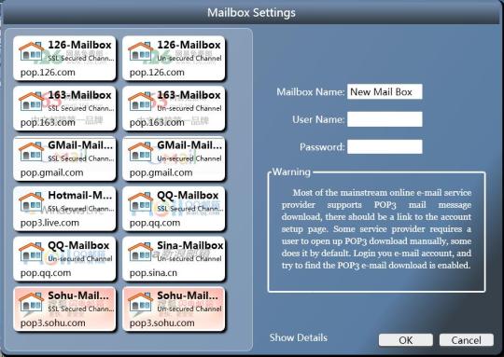Viewport: 504px width, 357px height.
Task: Focus the User Name text field
Action: (385, 119)
